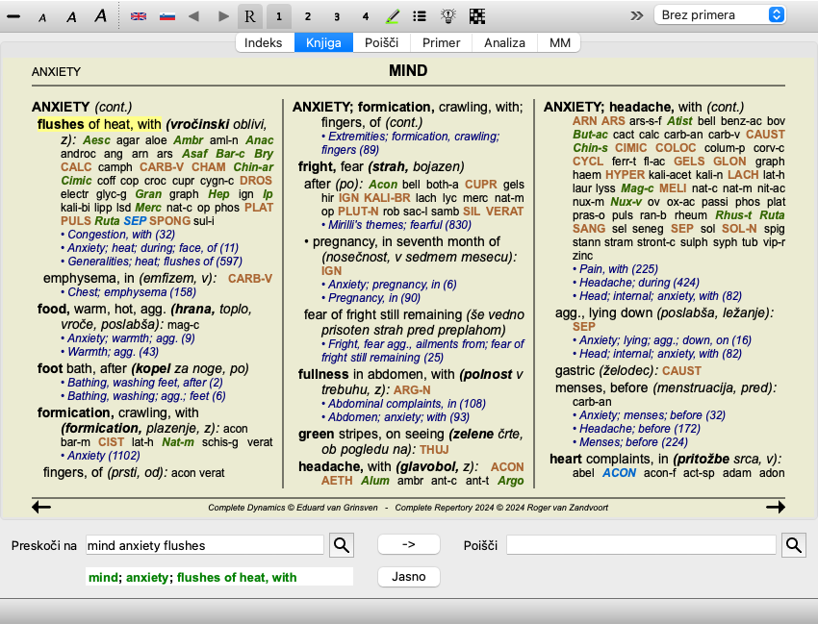Screen dimensions: 818x624
Task: Click into the Poišči search field
Action: [x=641, y=545]
